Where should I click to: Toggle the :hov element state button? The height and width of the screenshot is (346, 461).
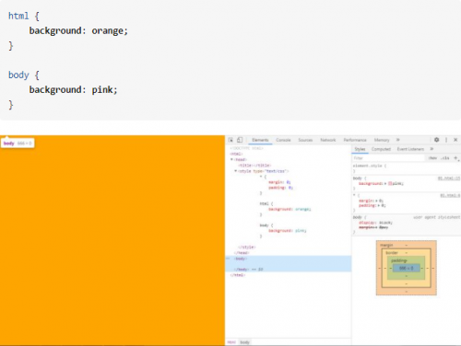pos(432,158)
